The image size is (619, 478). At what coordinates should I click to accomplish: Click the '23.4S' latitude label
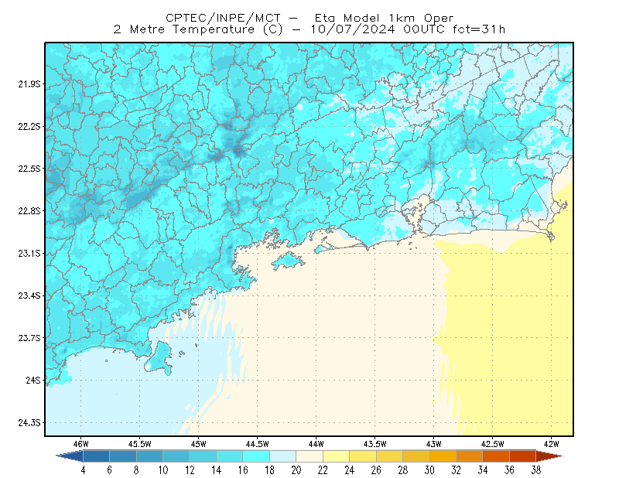(29, 295)
